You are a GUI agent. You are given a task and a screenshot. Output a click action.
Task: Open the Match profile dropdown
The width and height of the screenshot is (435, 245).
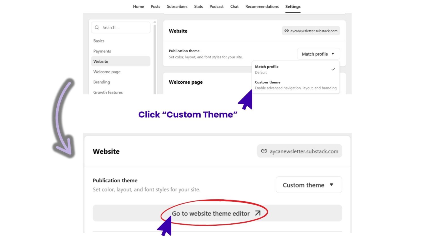tap(318, 54)
